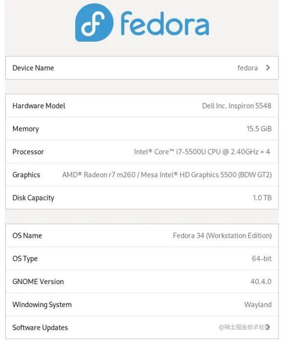Open the Device Name chevron arrow
The width and height of the screenshot is (282, 343).
268,68
